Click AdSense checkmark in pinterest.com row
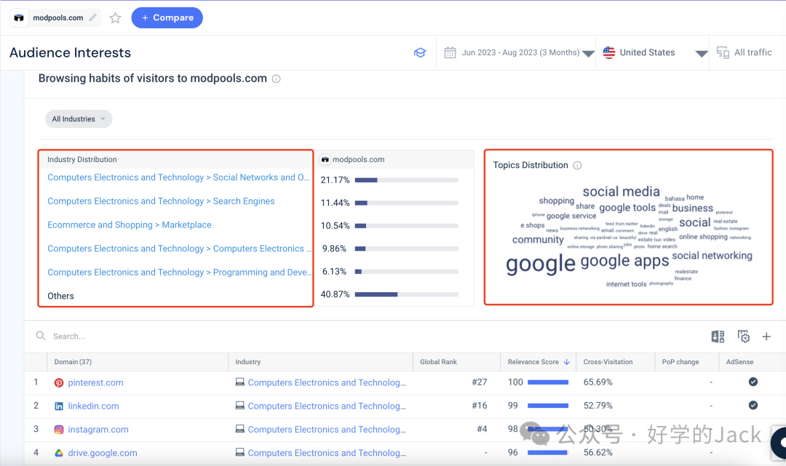 tap(753, 382)
